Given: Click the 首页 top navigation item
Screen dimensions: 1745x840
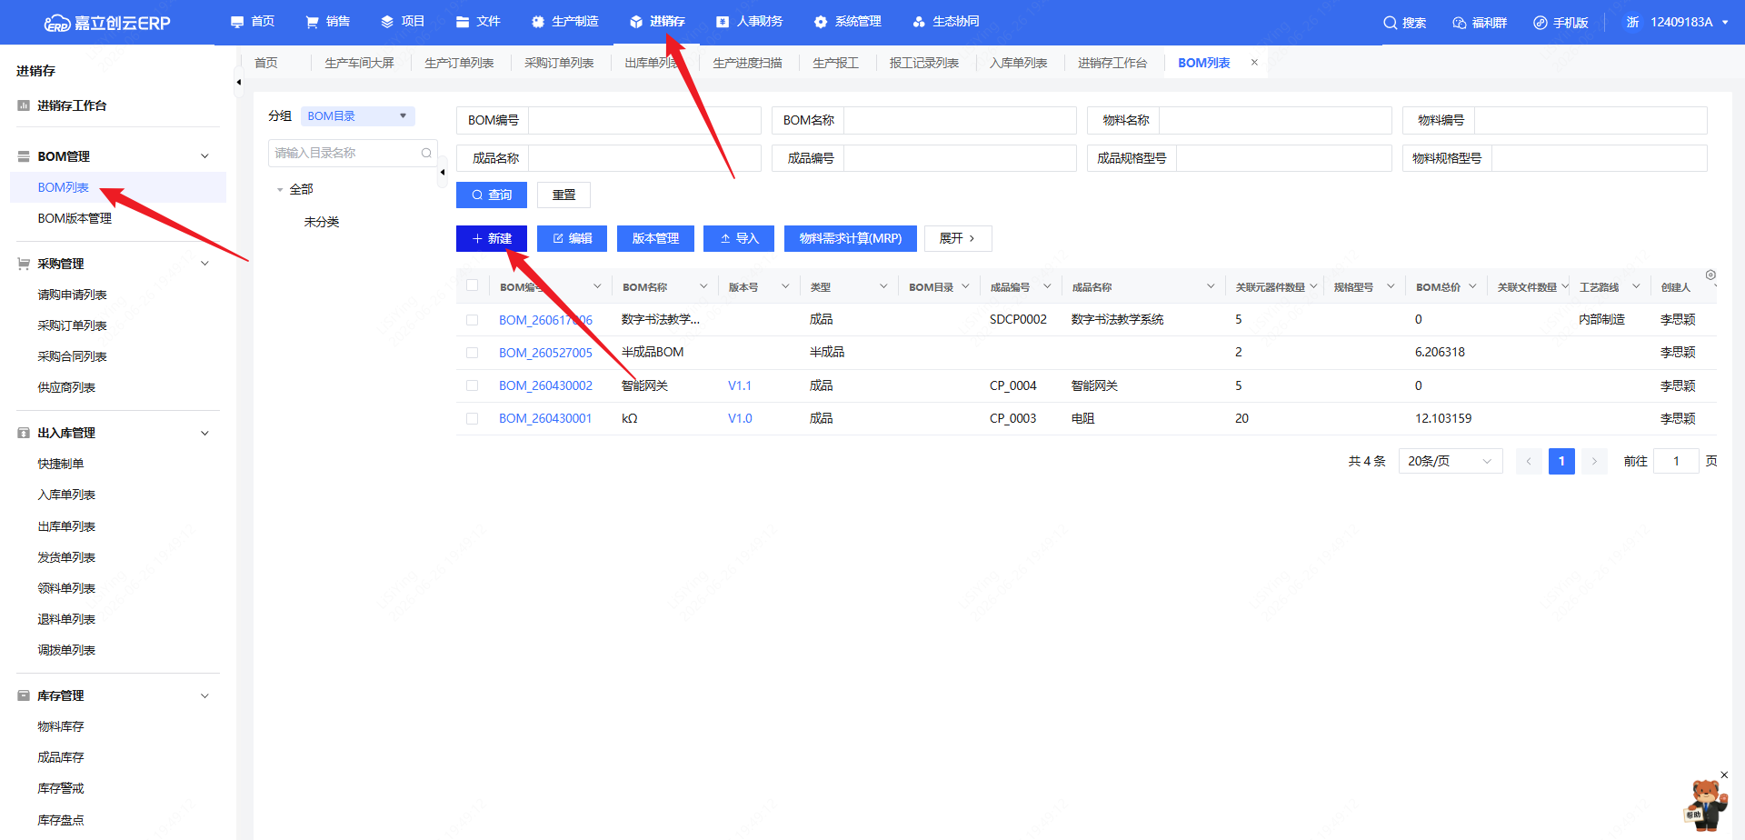Looking at the screenshot, I should [x=253, y=22].
